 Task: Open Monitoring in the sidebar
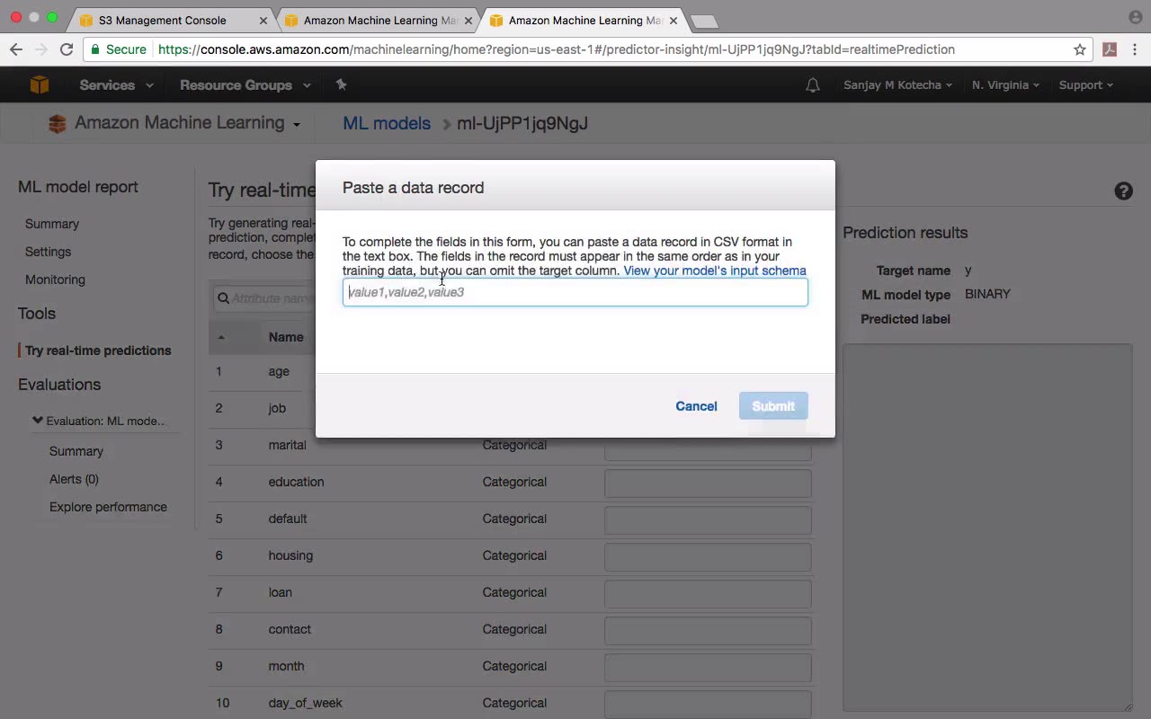click(x=55, y=280)
